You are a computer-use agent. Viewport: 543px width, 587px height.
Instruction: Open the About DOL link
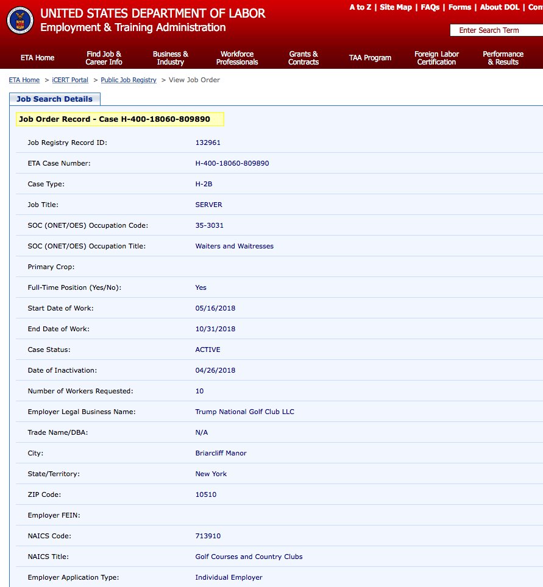coord(500,7)
